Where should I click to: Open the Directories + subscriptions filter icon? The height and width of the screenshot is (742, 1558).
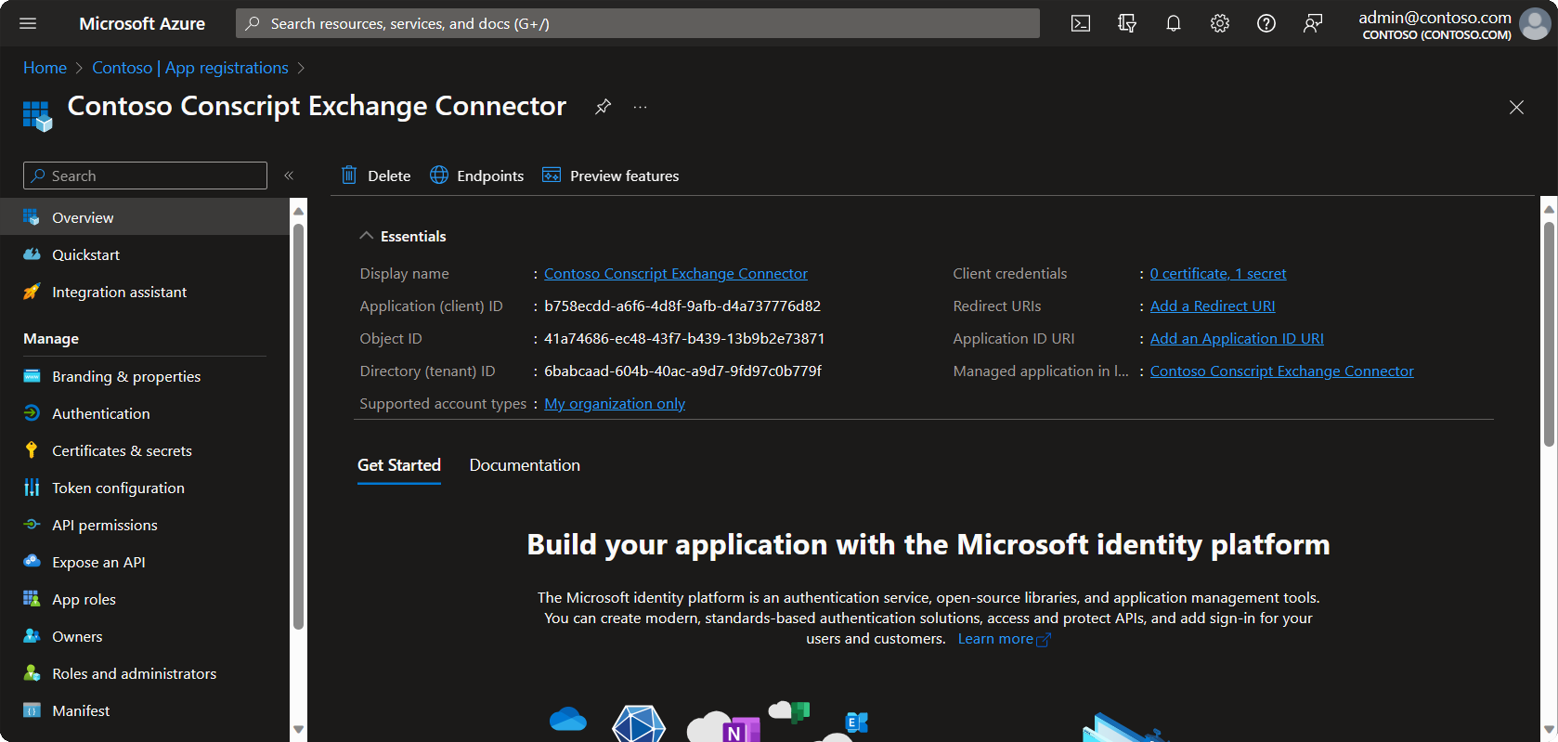coord(1127,23)
